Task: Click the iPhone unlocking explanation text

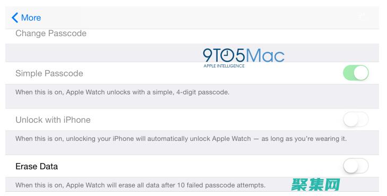Action: (181, 139)
